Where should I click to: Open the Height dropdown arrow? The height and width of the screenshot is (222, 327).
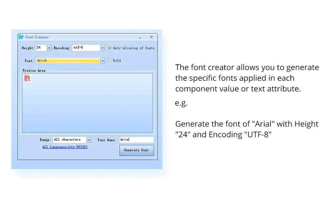tap(49, 48)
